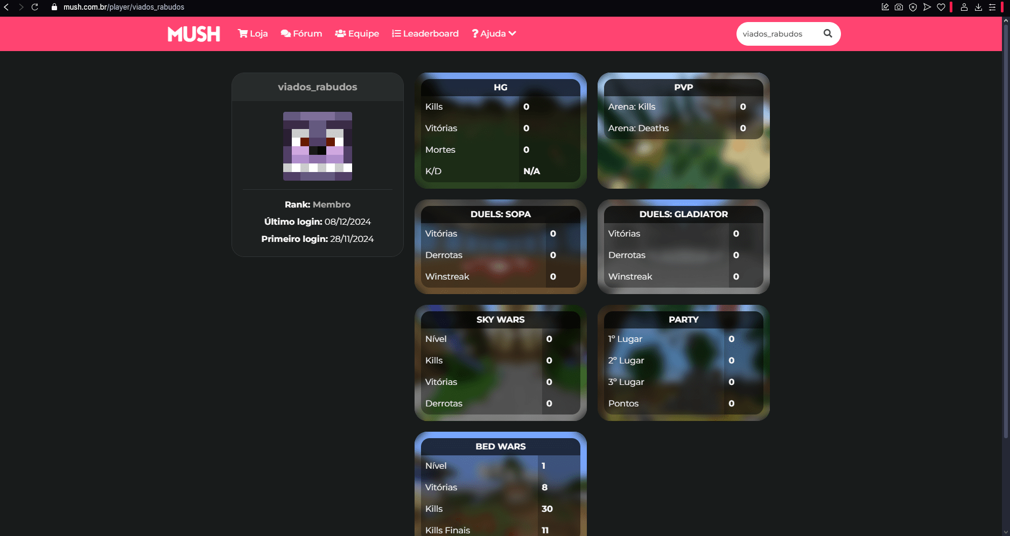Click the PVP card header

click(x=684, y=87)
